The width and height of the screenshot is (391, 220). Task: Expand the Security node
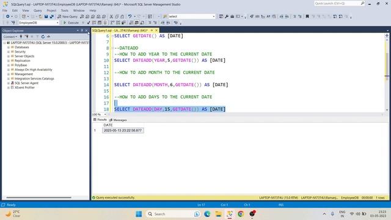click(9, 51)
